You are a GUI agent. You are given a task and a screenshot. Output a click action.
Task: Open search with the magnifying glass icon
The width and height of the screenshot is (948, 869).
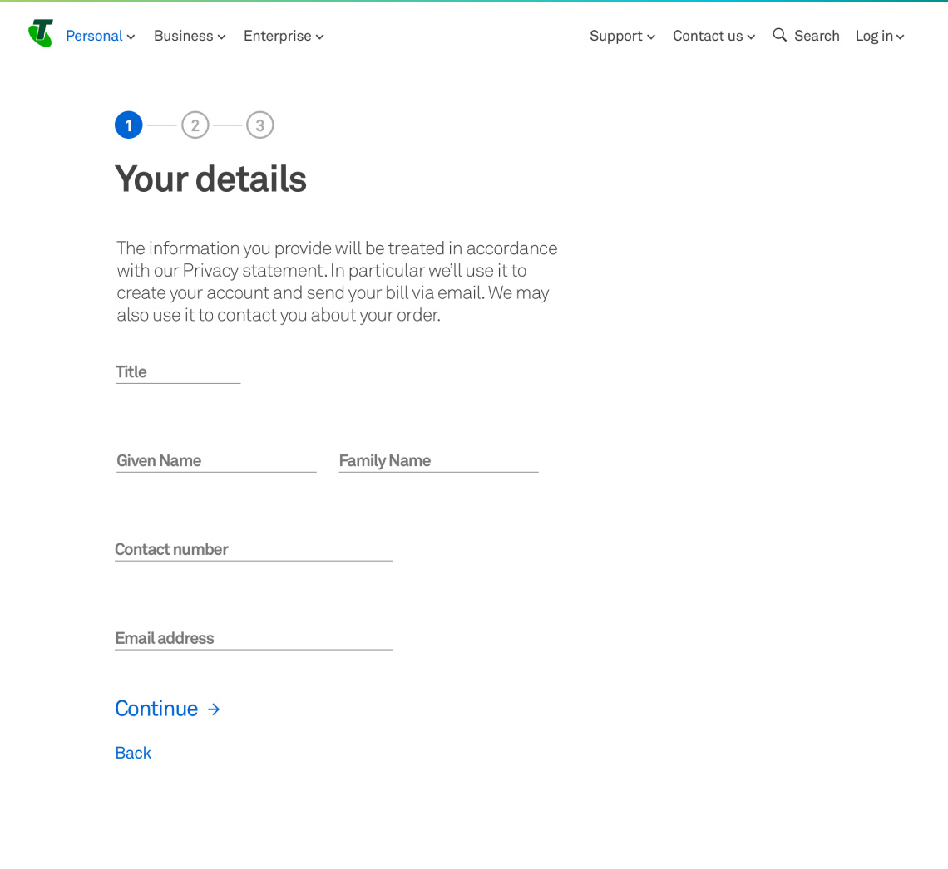[779, 35]
